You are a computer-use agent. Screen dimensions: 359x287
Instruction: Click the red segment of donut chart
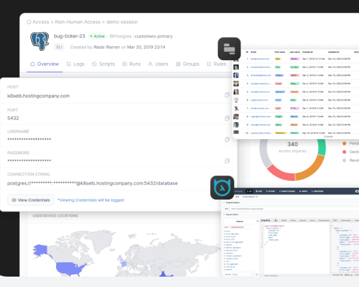281,174
